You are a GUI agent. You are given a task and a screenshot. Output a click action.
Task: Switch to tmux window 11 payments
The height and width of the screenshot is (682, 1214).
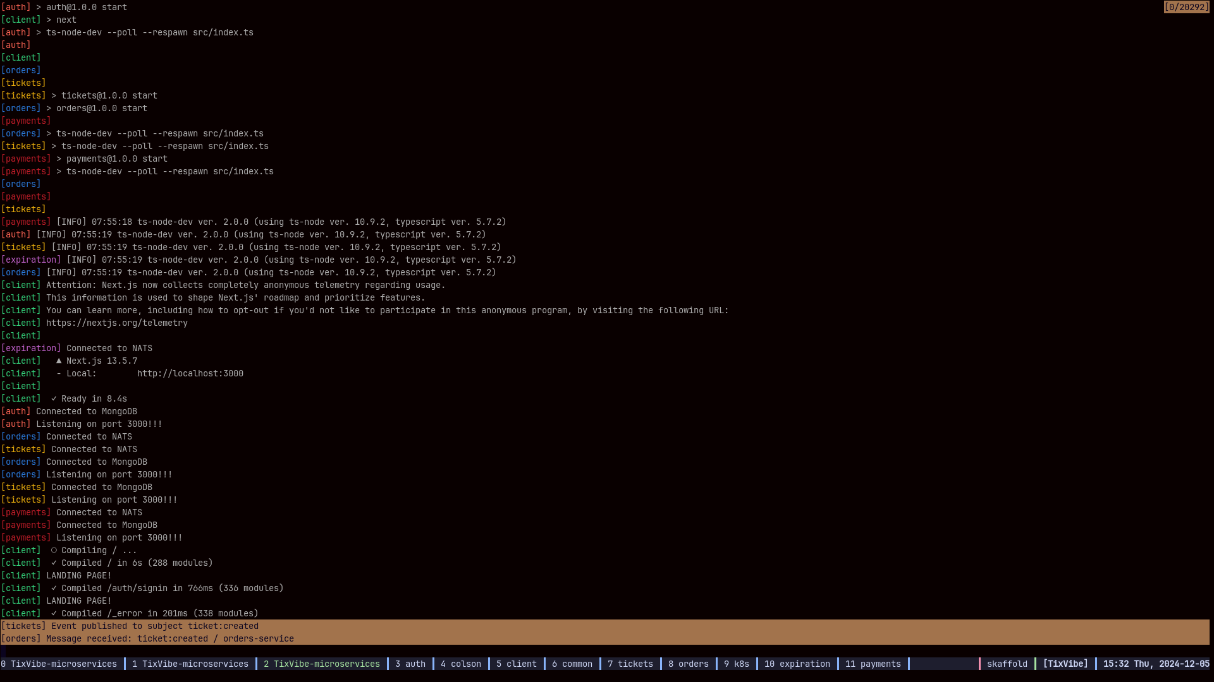[873, 664]
